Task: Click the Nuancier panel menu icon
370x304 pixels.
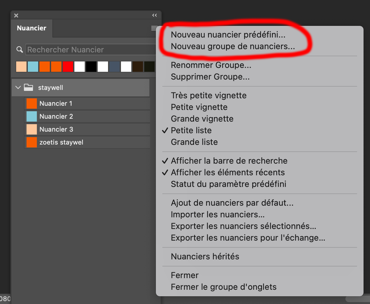Action: pyautogui.click(x=154, y=28)
